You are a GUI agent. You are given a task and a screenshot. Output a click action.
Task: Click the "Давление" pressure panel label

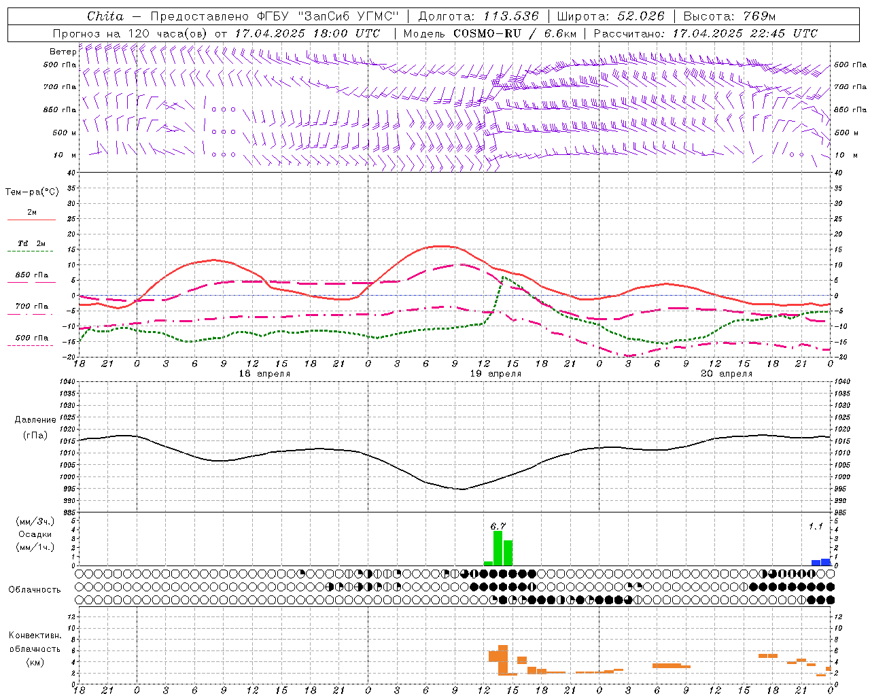click(35, 420)
